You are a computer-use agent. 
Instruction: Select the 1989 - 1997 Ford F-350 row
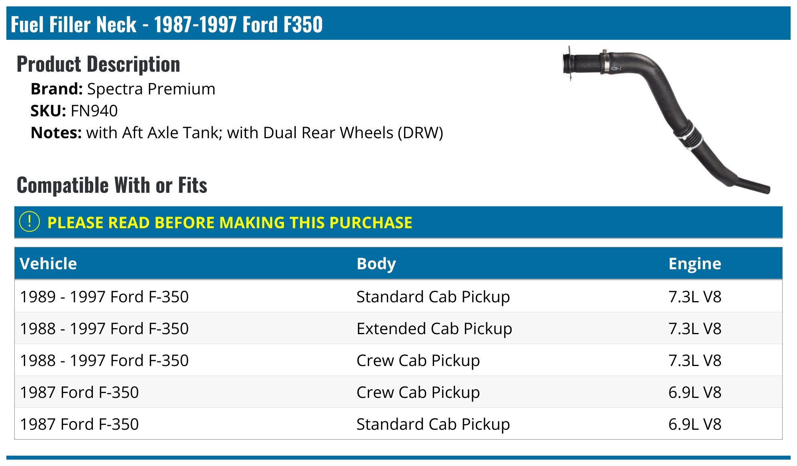pyautogui.click(x=104, y=297)
